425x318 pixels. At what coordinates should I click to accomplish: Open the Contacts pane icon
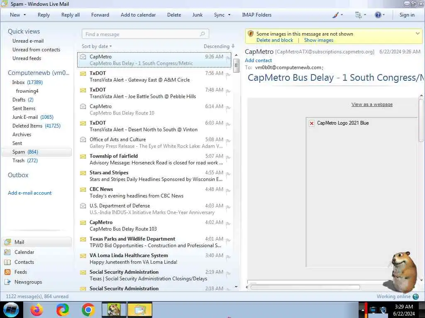pyautogui.click(x=7, y=262)
